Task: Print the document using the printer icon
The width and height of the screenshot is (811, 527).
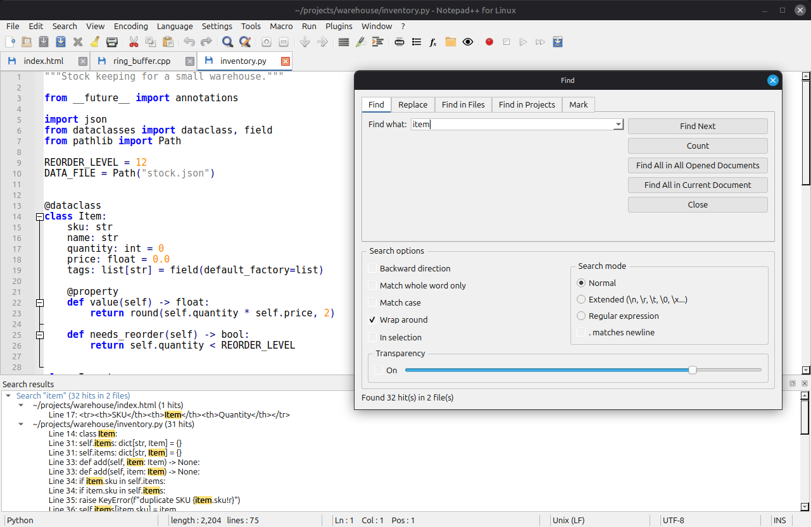Action: [x=112, y=42]
